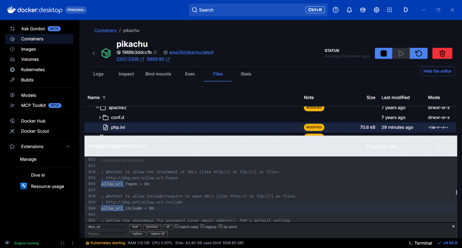Click the replace all button
The image size is (462, 248).
coord(157,234)
